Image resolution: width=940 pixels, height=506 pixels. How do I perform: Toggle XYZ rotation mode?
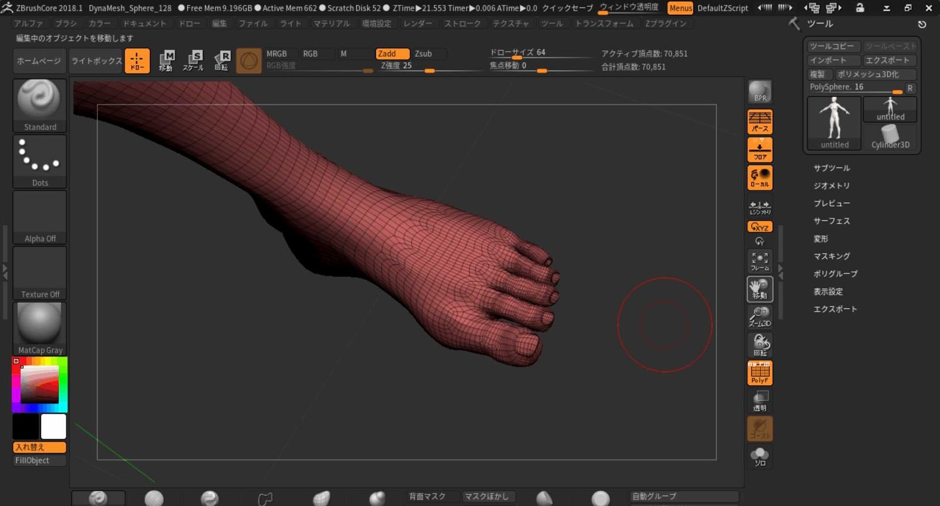coord(760,227)
